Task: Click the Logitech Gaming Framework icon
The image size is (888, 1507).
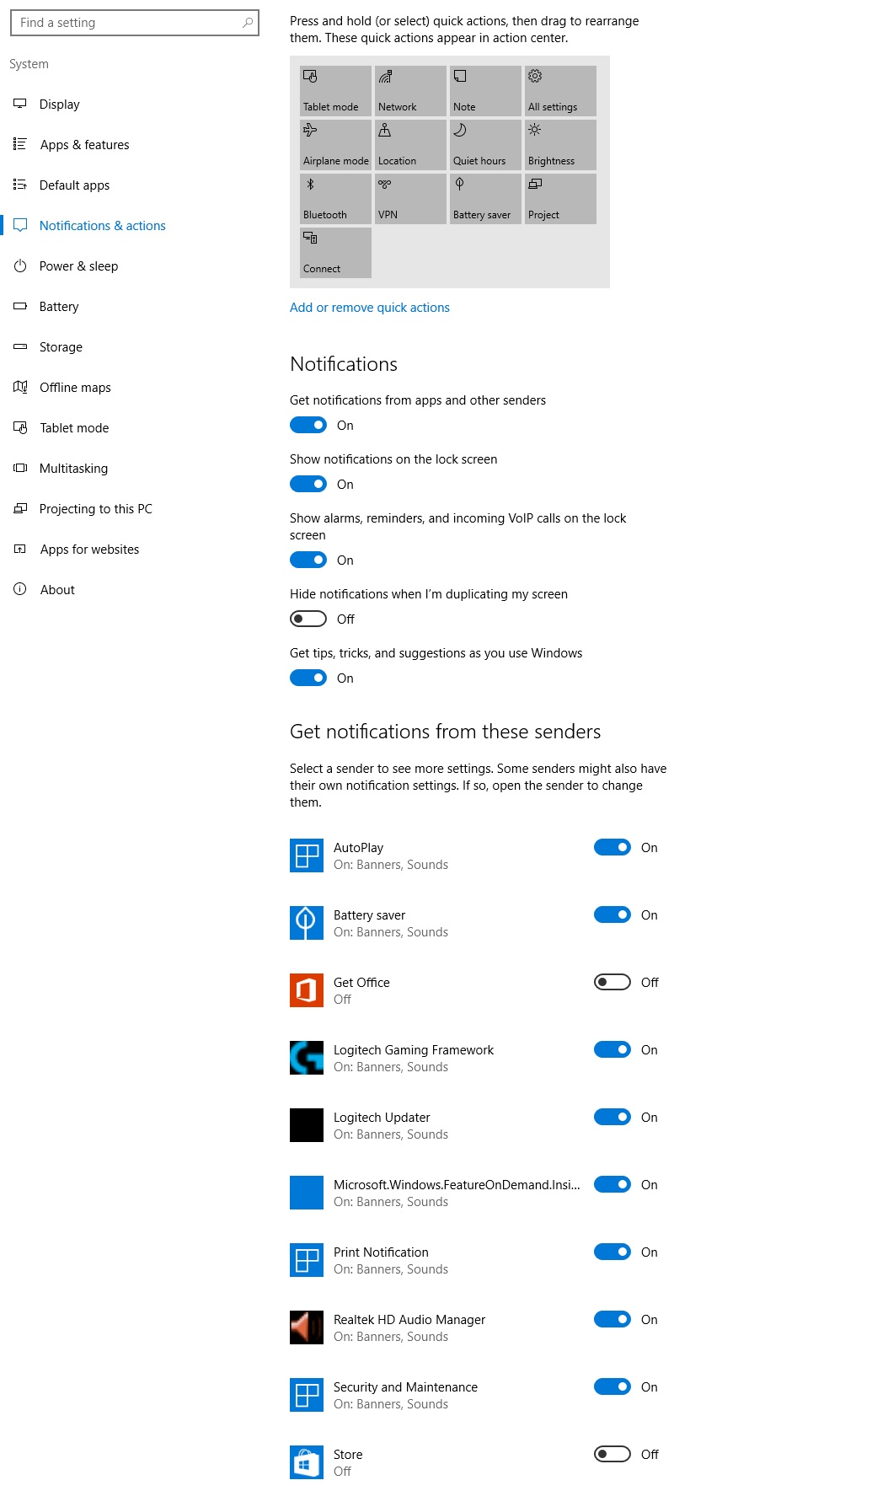Action: coord(307,1058)
